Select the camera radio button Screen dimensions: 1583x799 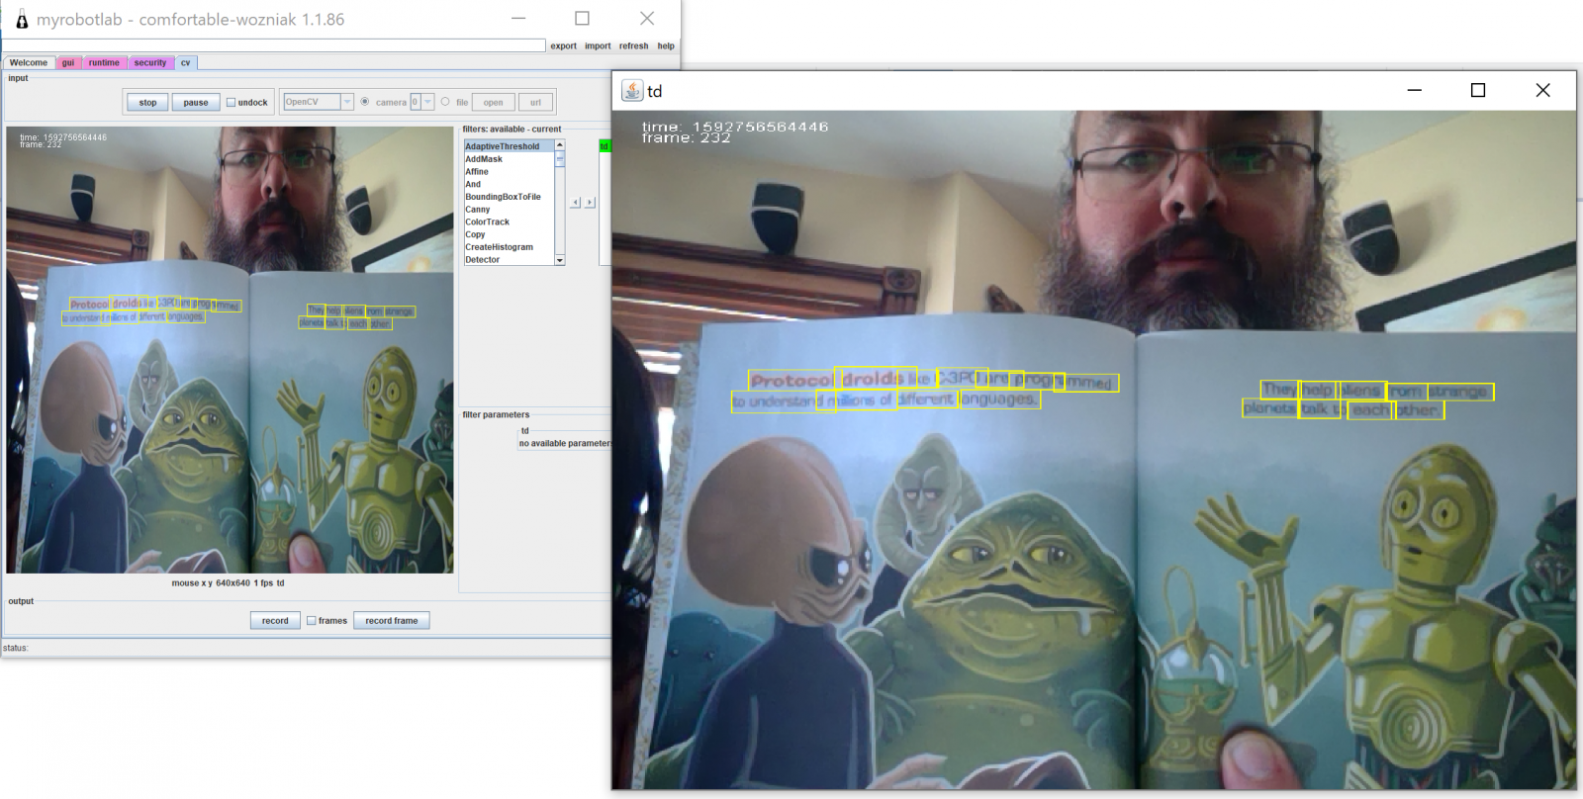(365, 102)
